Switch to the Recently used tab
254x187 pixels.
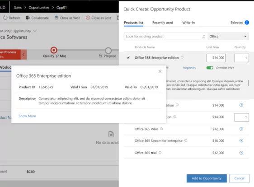163,23
